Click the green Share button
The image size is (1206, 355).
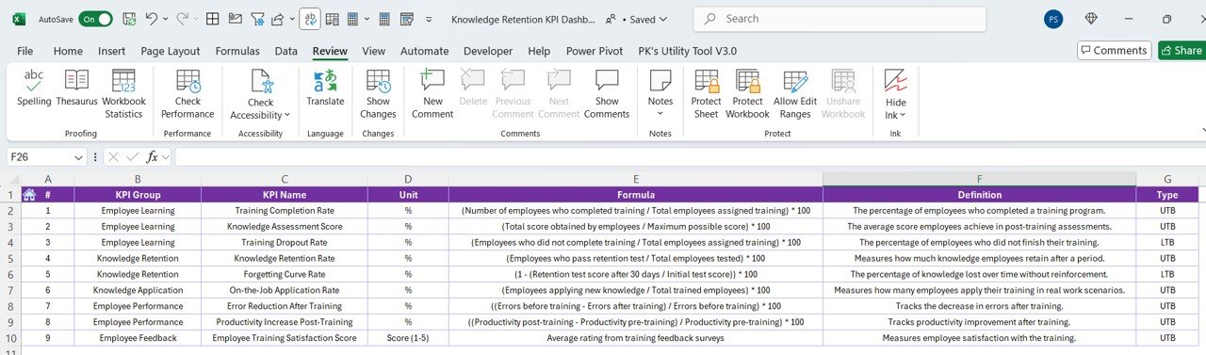pos(1182,51)
